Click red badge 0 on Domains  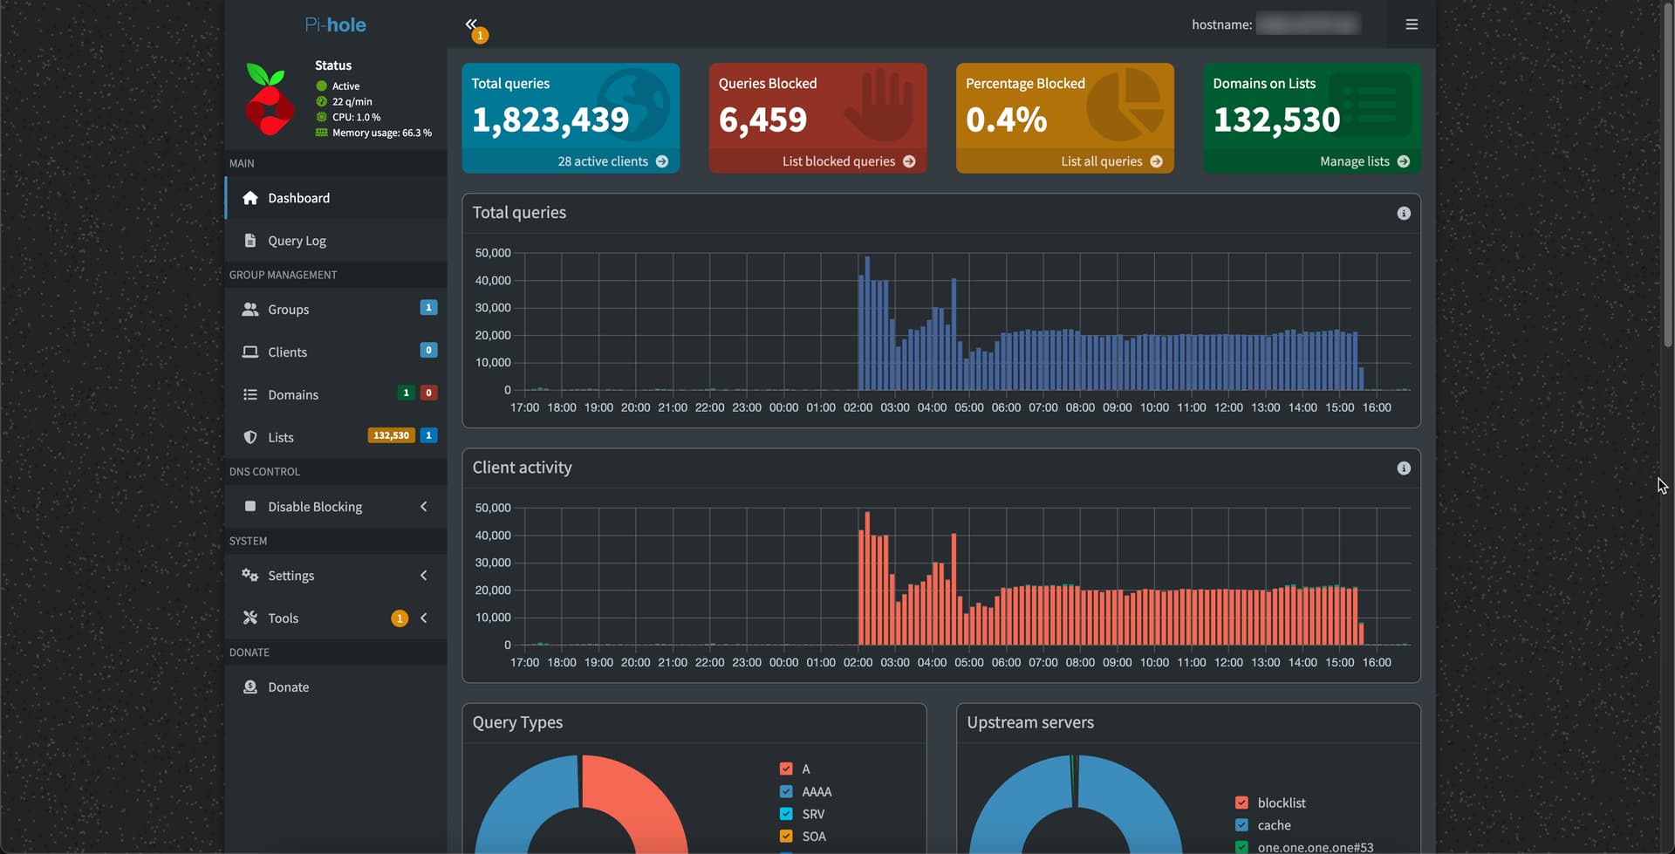[x=428, y=393]
